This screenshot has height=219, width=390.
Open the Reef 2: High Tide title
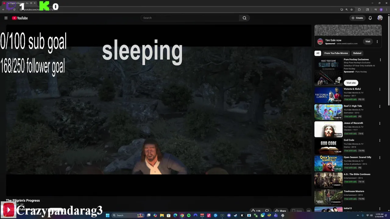coord(353,106)
